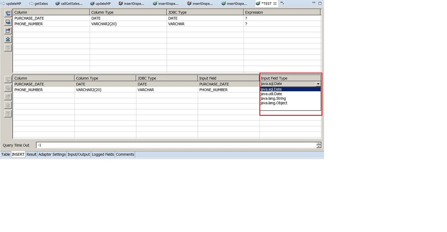The width and height of the screenshot is (447, 232).
Task: Increase Query Time Out with the up arrow
Action: pyautogui.click(x=319, y=144)
